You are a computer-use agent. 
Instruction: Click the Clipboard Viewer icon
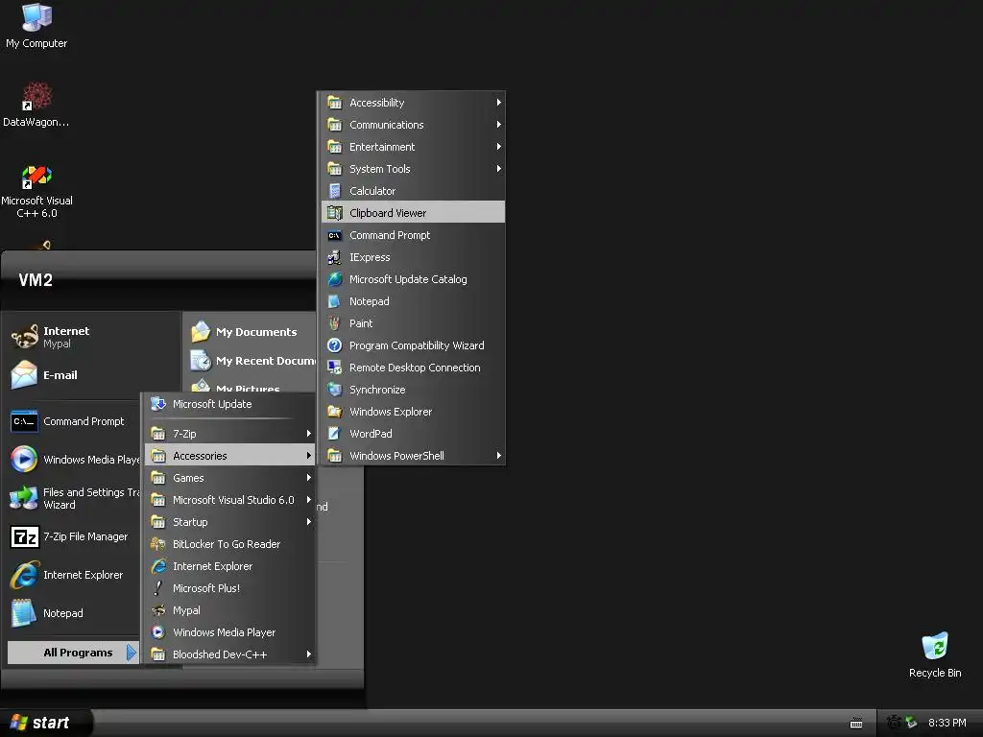pyautogui.click(x=335, y=213)
